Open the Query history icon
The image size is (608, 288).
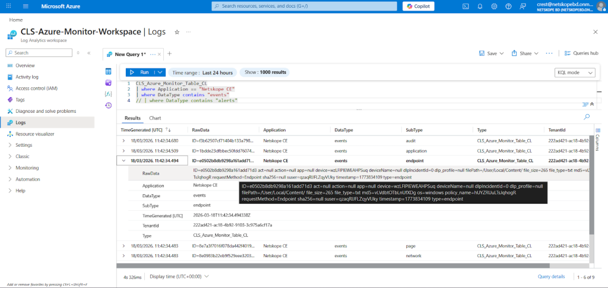[x=109, y=105]
